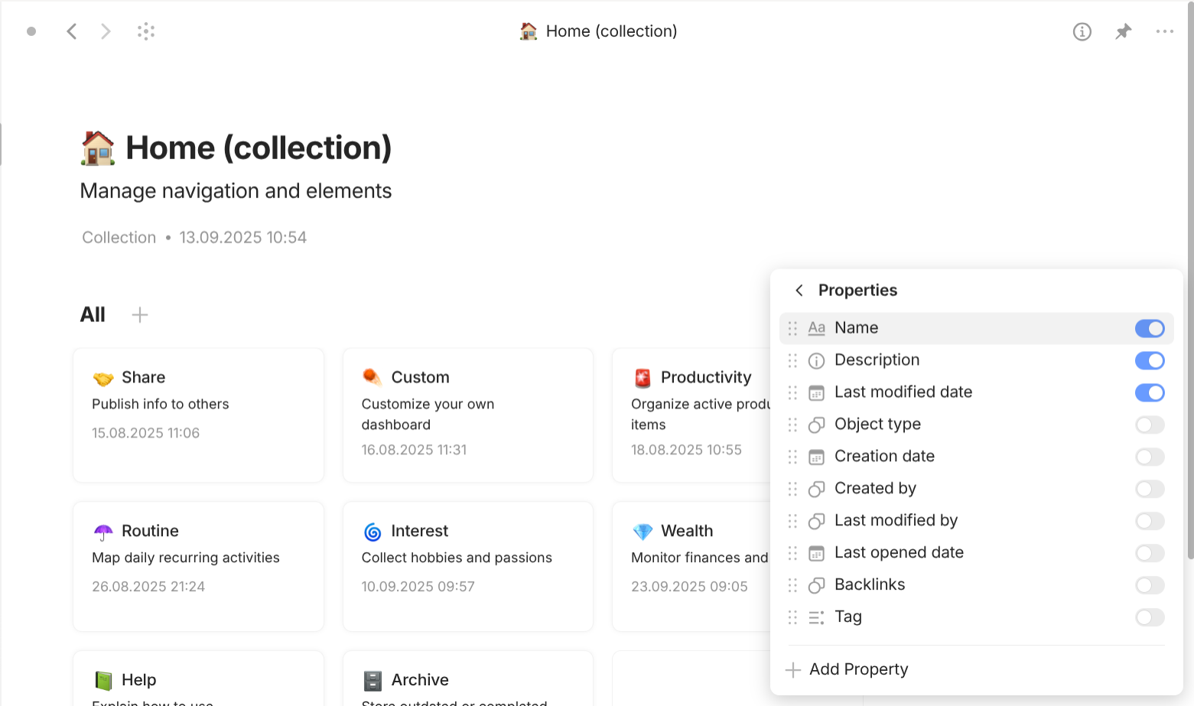Add a new view beside All
Screen dimensions: 1194x706
(x=140, y=314)
